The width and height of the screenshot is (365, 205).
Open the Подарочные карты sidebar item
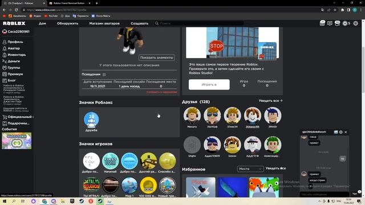[17, 123]
